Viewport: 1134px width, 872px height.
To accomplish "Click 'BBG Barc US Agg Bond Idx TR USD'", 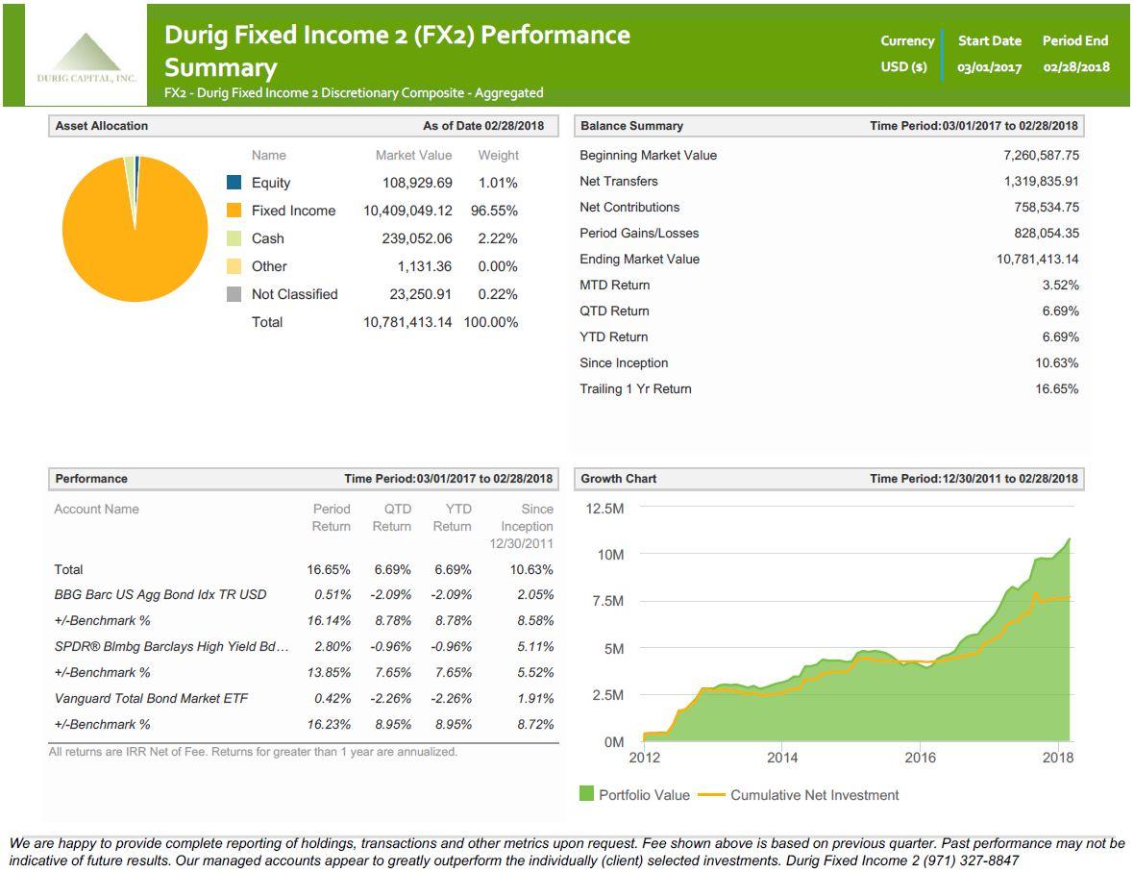I will tap(160, 595).
